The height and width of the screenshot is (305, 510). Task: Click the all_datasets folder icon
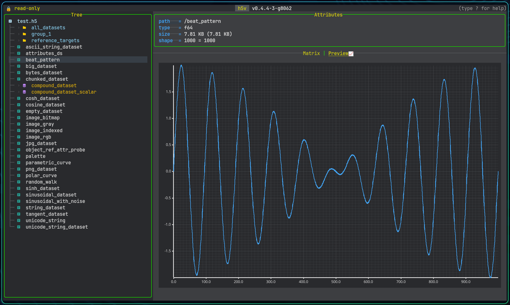click(x=24, y=28)
